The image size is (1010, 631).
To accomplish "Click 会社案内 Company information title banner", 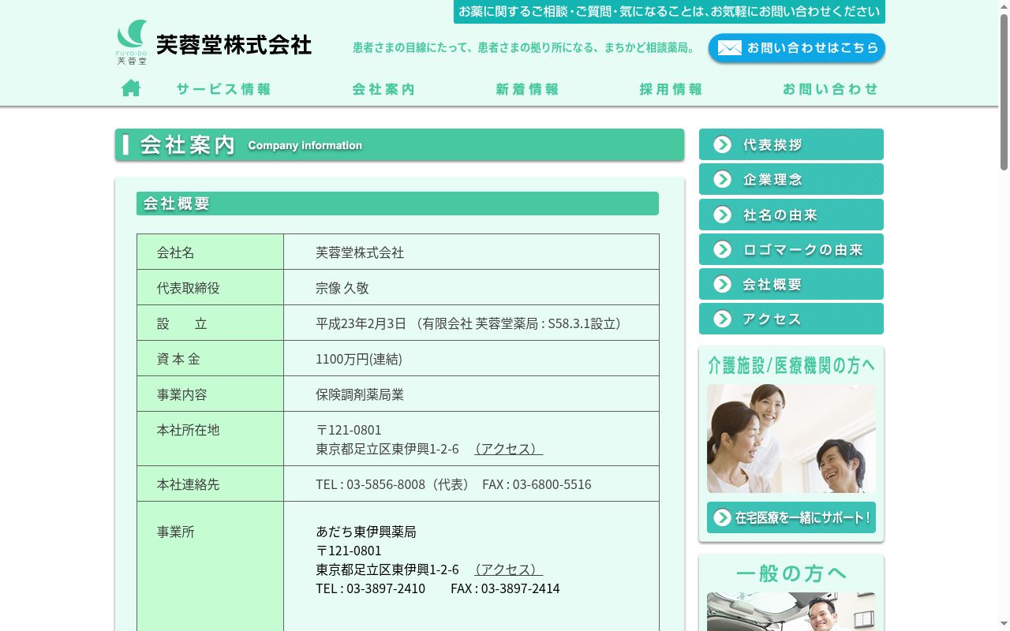I will coord(399,145).
